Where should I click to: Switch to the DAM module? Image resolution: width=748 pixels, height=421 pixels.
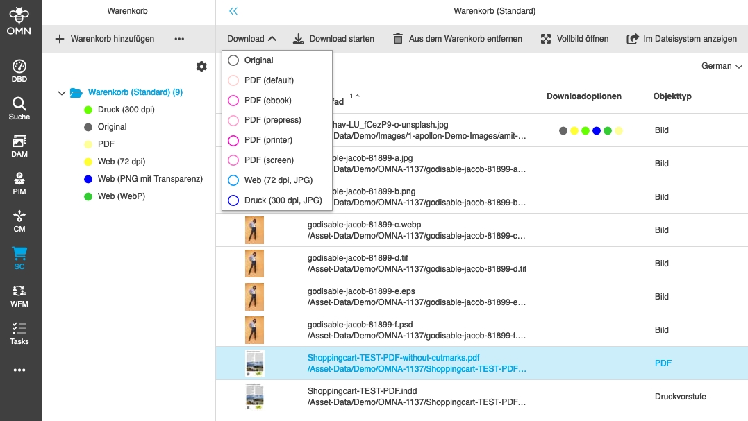click(x=19, y=145)
